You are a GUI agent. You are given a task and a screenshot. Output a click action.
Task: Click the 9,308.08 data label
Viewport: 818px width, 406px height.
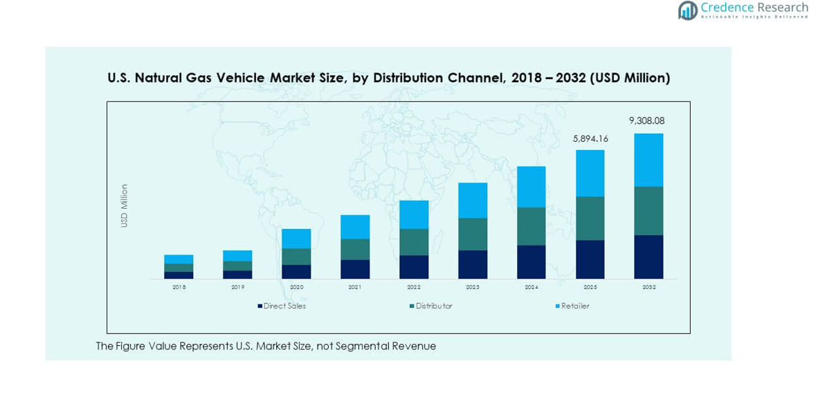point(646,121)
